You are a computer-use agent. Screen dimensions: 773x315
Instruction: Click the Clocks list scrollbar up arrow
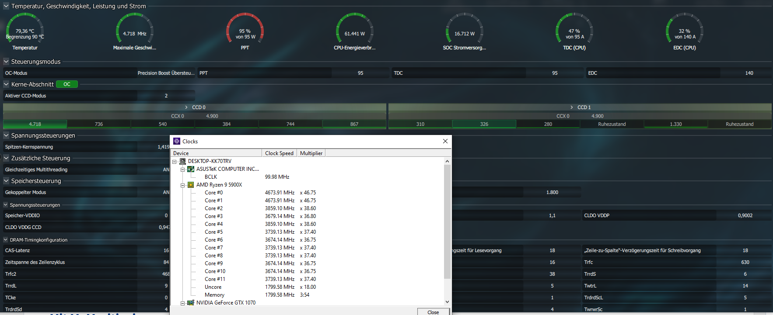[x=447, y=161]
